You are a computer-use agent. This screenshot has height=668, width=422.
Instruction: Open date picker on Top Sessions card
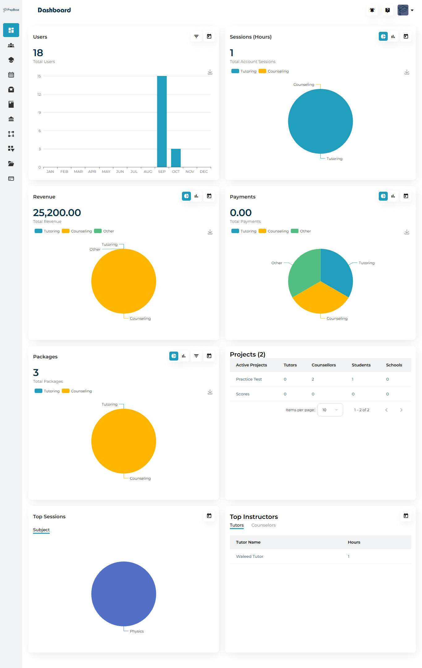[209, 516]
